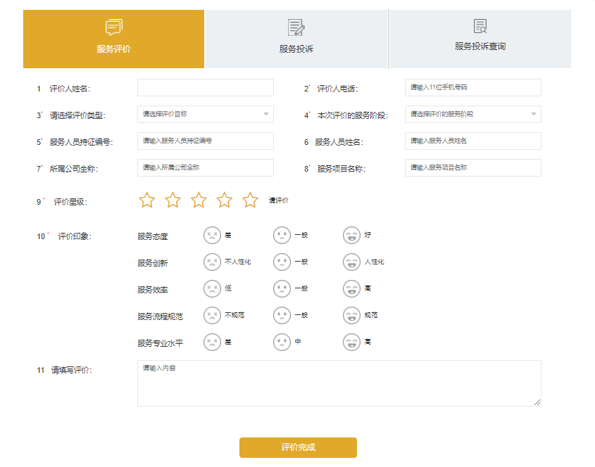Click the complaint form icon above 服务投诉
This screenshot has width=595, height=467.
tap(296, 27)
